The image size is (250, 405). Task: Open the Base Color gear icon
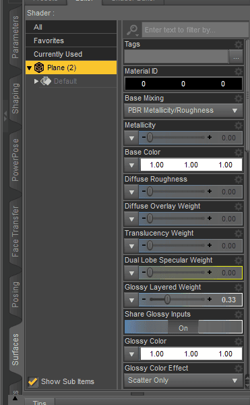[x=239, y=153]
